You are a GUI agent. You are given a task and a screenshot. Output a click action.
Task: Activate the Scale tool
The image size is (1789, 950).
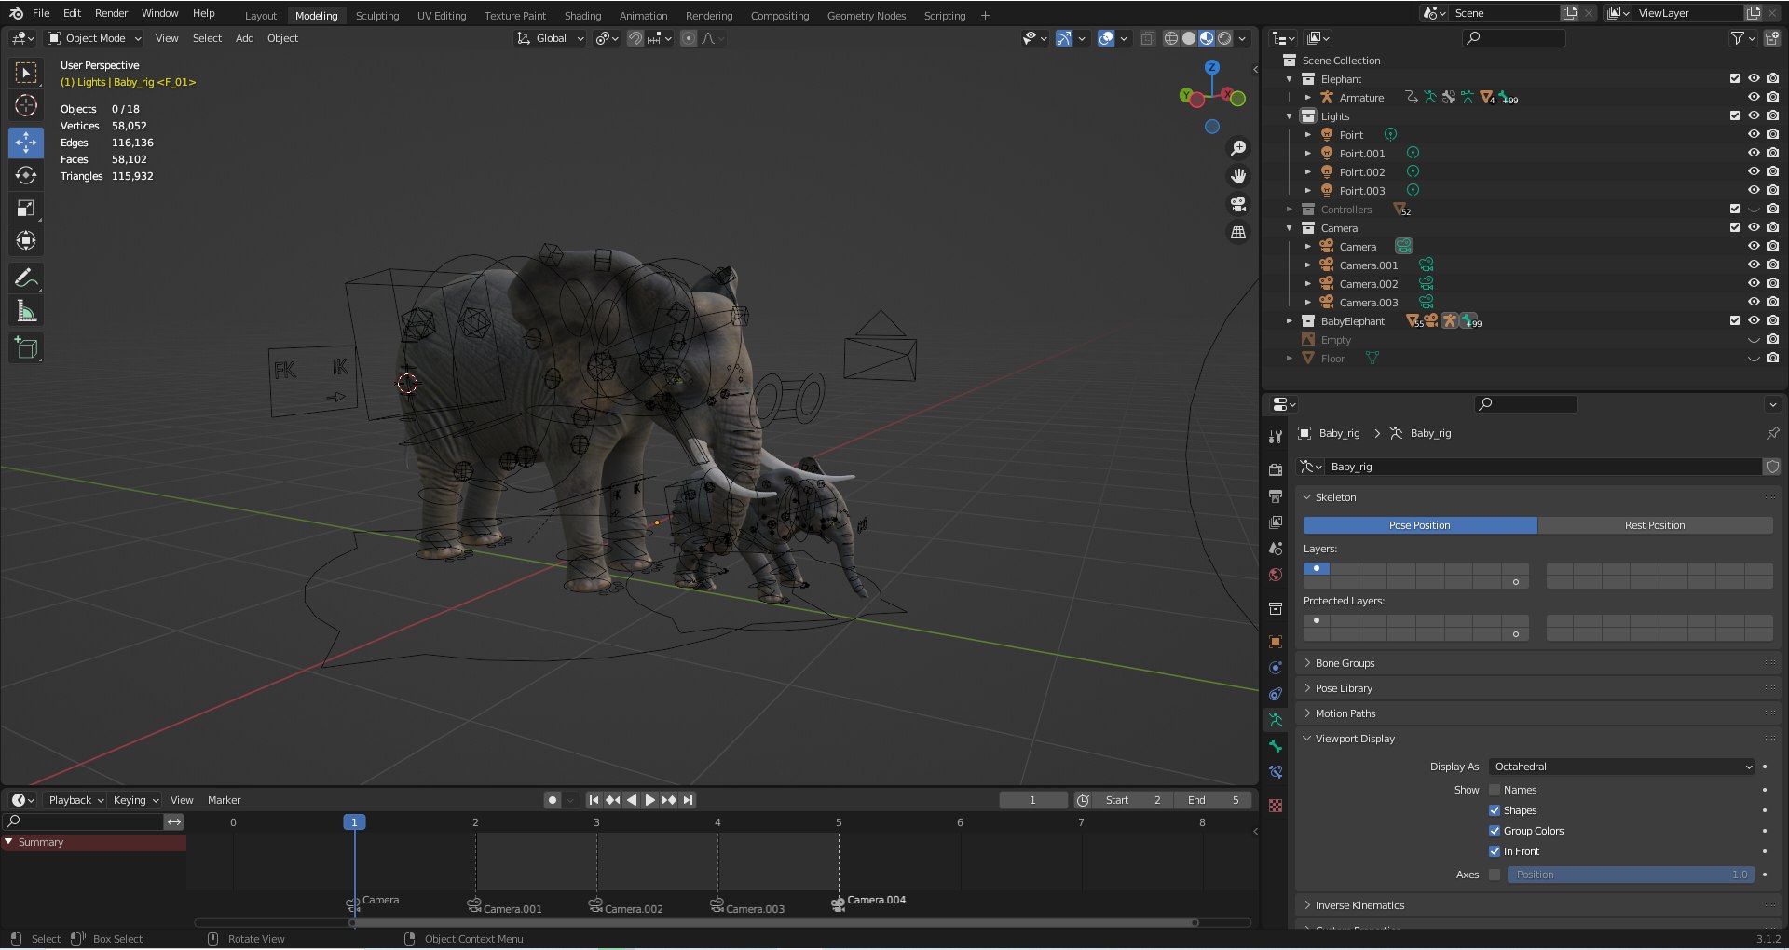click(26, 208)
